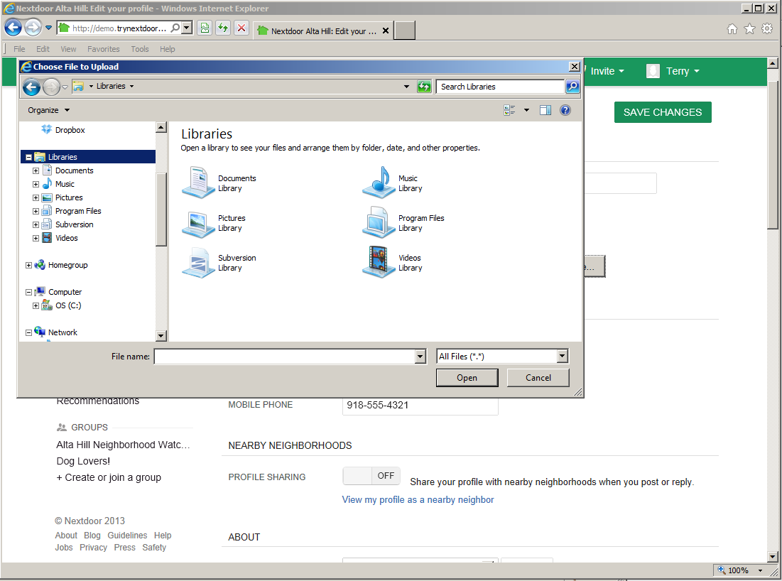Click View my profile as nearby neighbor
This screenshot has width=782, height=581.
pos(418,499)
